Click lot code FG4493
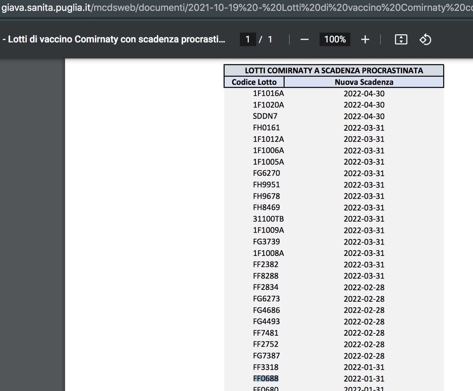Viewport: 473px width, 391px height. click(x=267, y=321)
